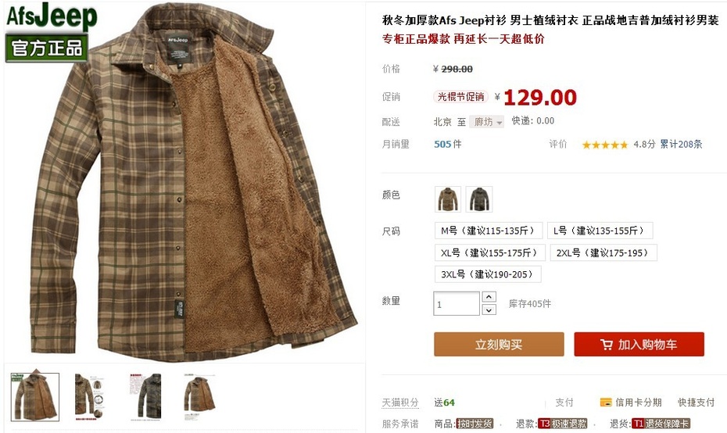Screen dimensions: 727x433
Task: Open the 廊坊 delivery city dropdown
Action: (486, 122)
